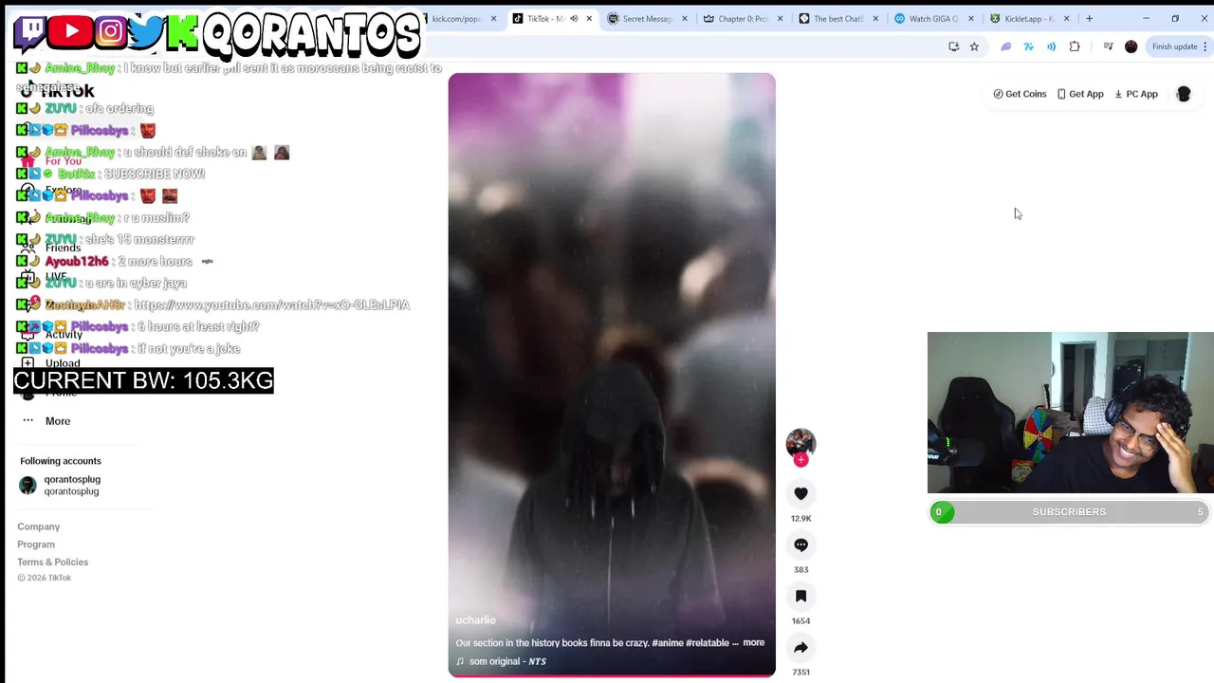The width and height of the screenshot is (1214, 683).
Task: Open comments with the speech bubble icon
Action: pos(800,545)
